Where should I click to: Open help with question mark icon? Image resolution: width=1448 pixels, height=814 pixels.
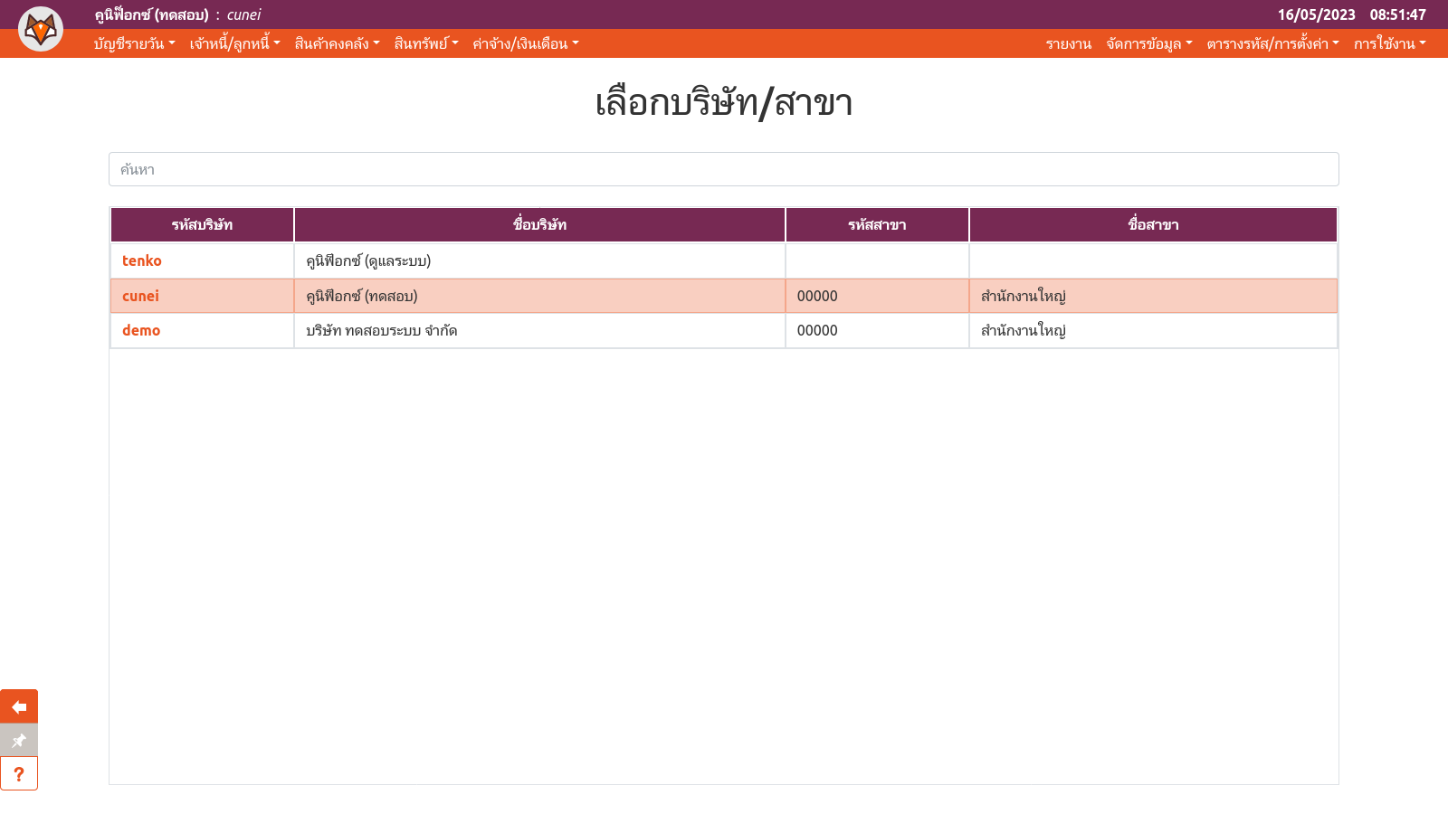(19, 773)
